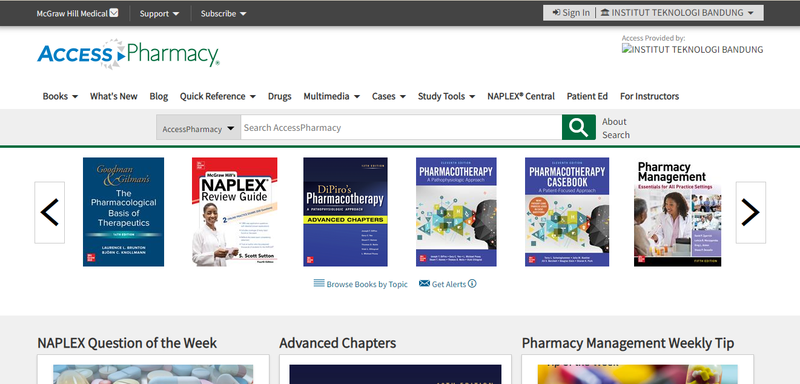Select the Drugs menu item
This screenshot has width=800, height=384.
(279, 96)
